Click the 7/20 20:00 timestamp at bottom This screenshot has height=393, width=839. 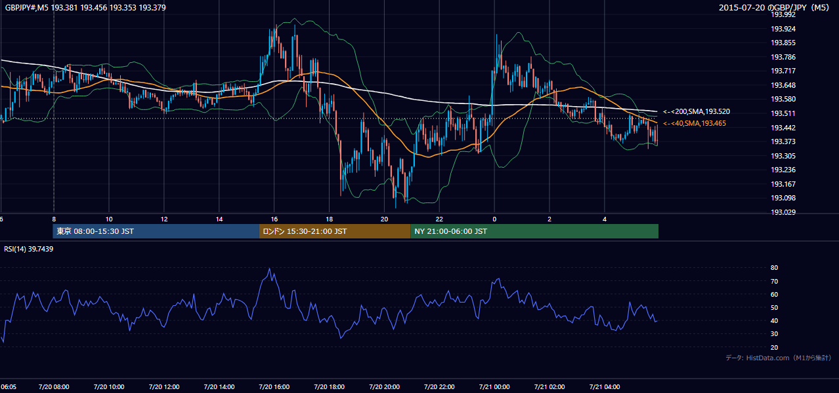[384, 387]
